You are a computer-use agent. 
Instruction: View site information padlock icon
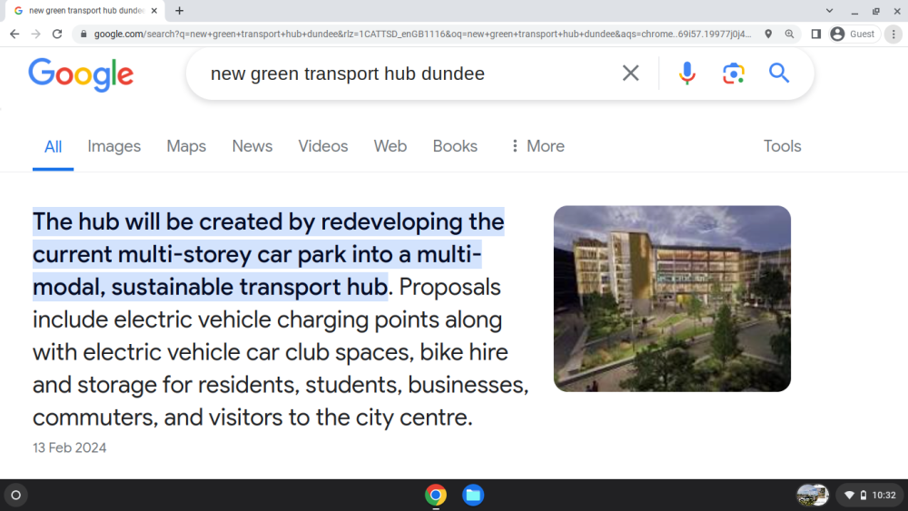pos(84,34)
